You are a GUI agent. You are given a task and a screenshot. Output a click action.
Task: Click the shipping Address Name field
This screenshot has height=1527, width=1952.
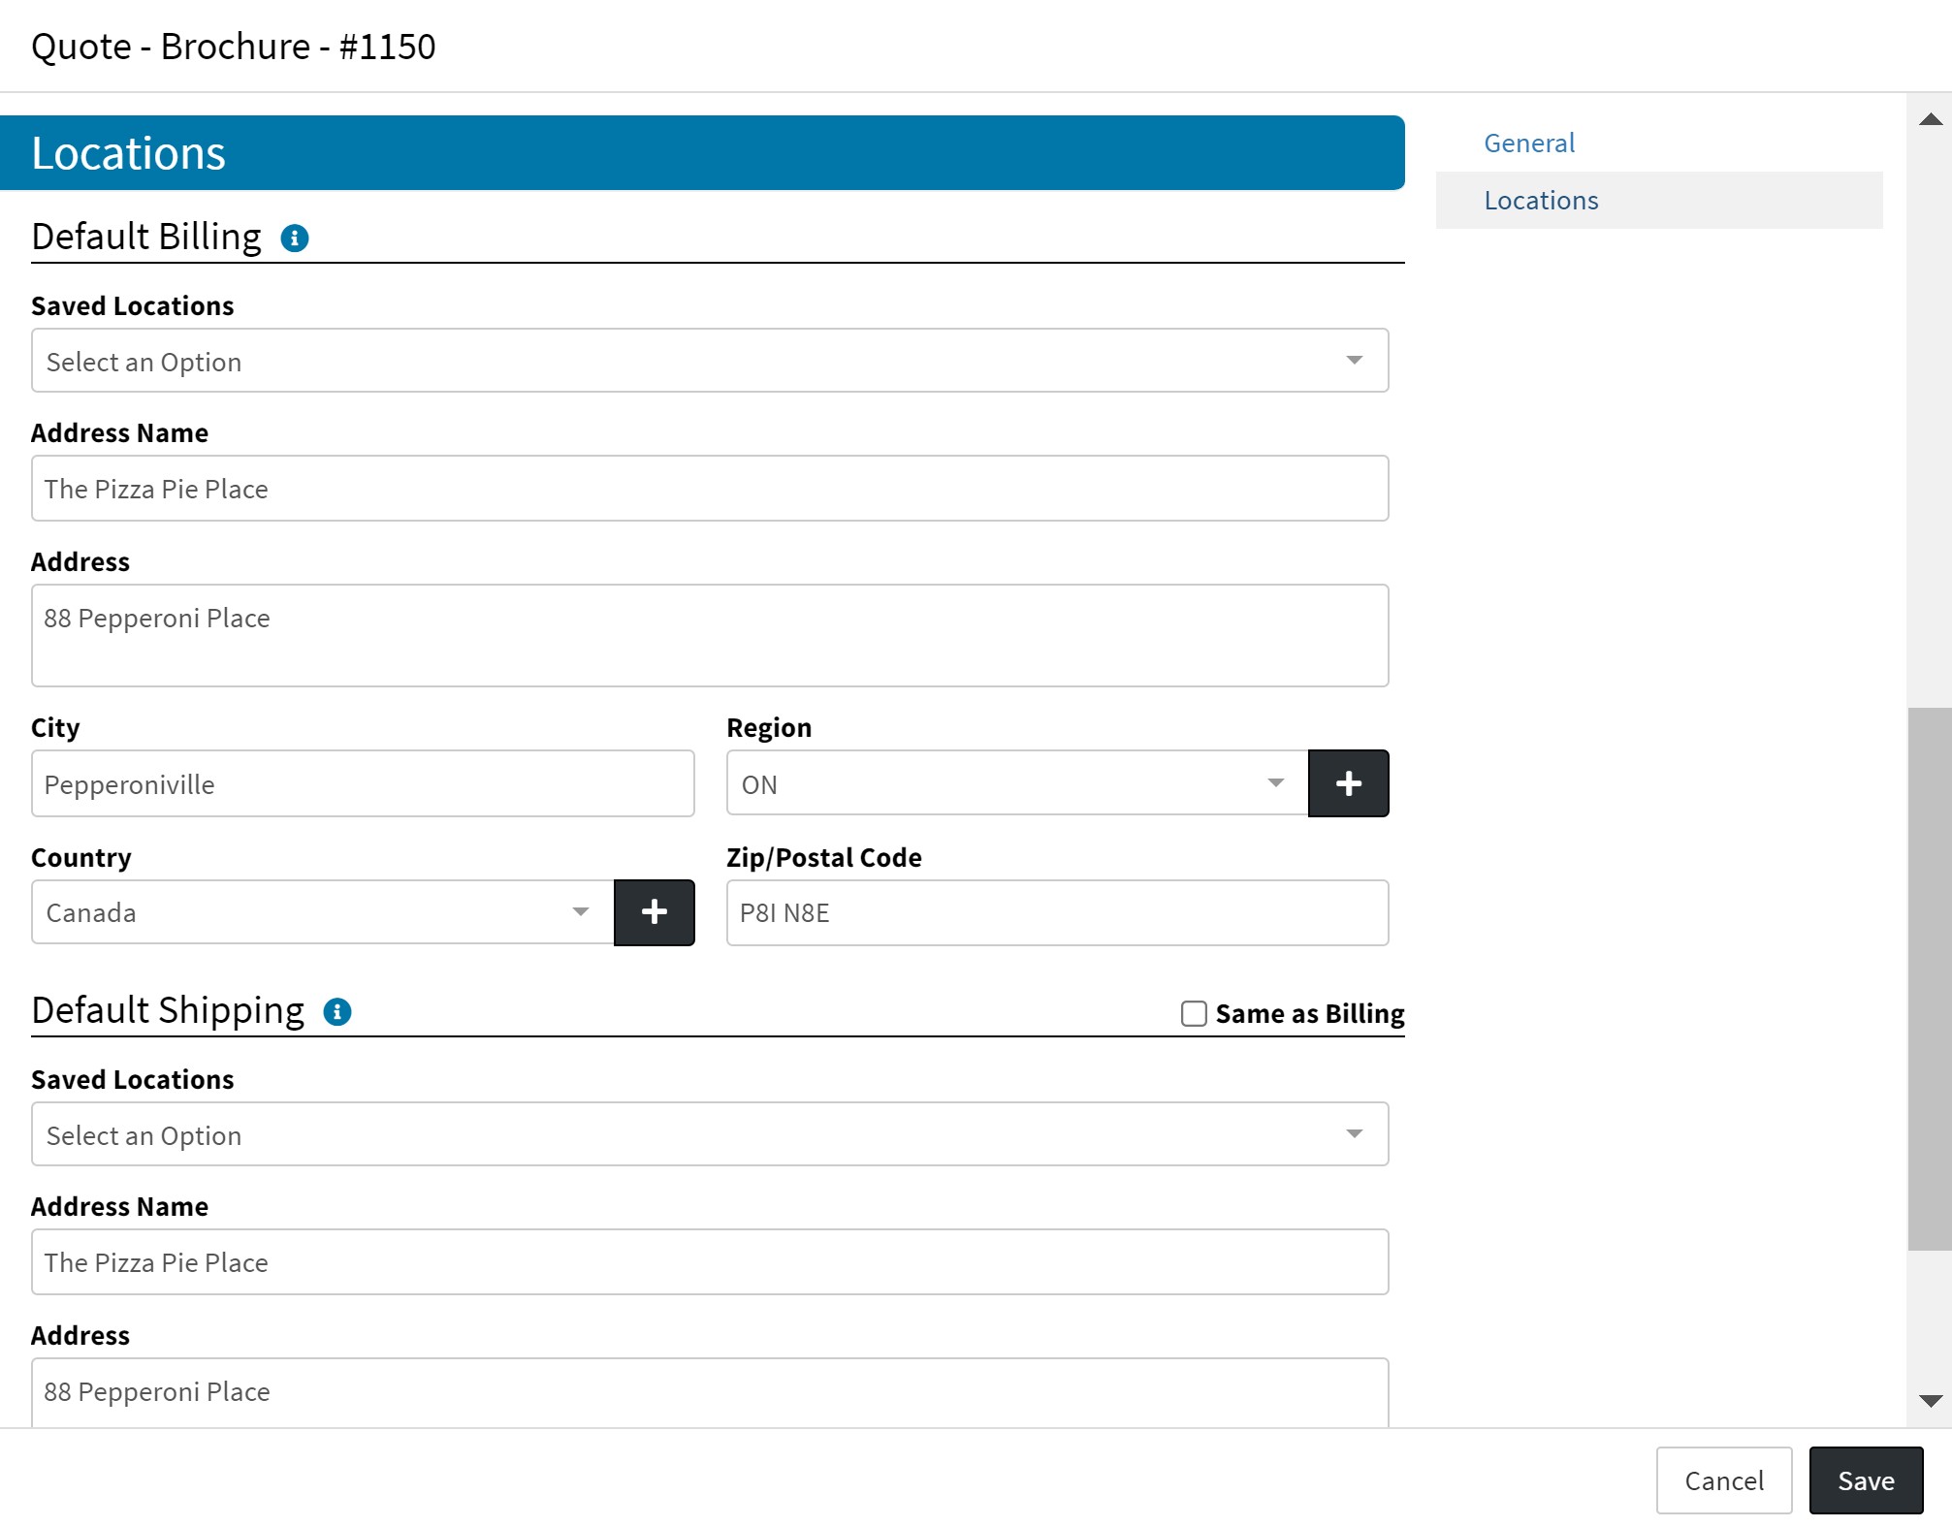pos(709,1262)
